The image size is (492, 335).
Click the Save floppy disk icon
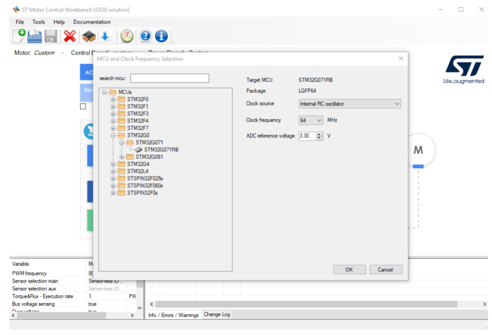pyautogui.click(x=51, y=36)
